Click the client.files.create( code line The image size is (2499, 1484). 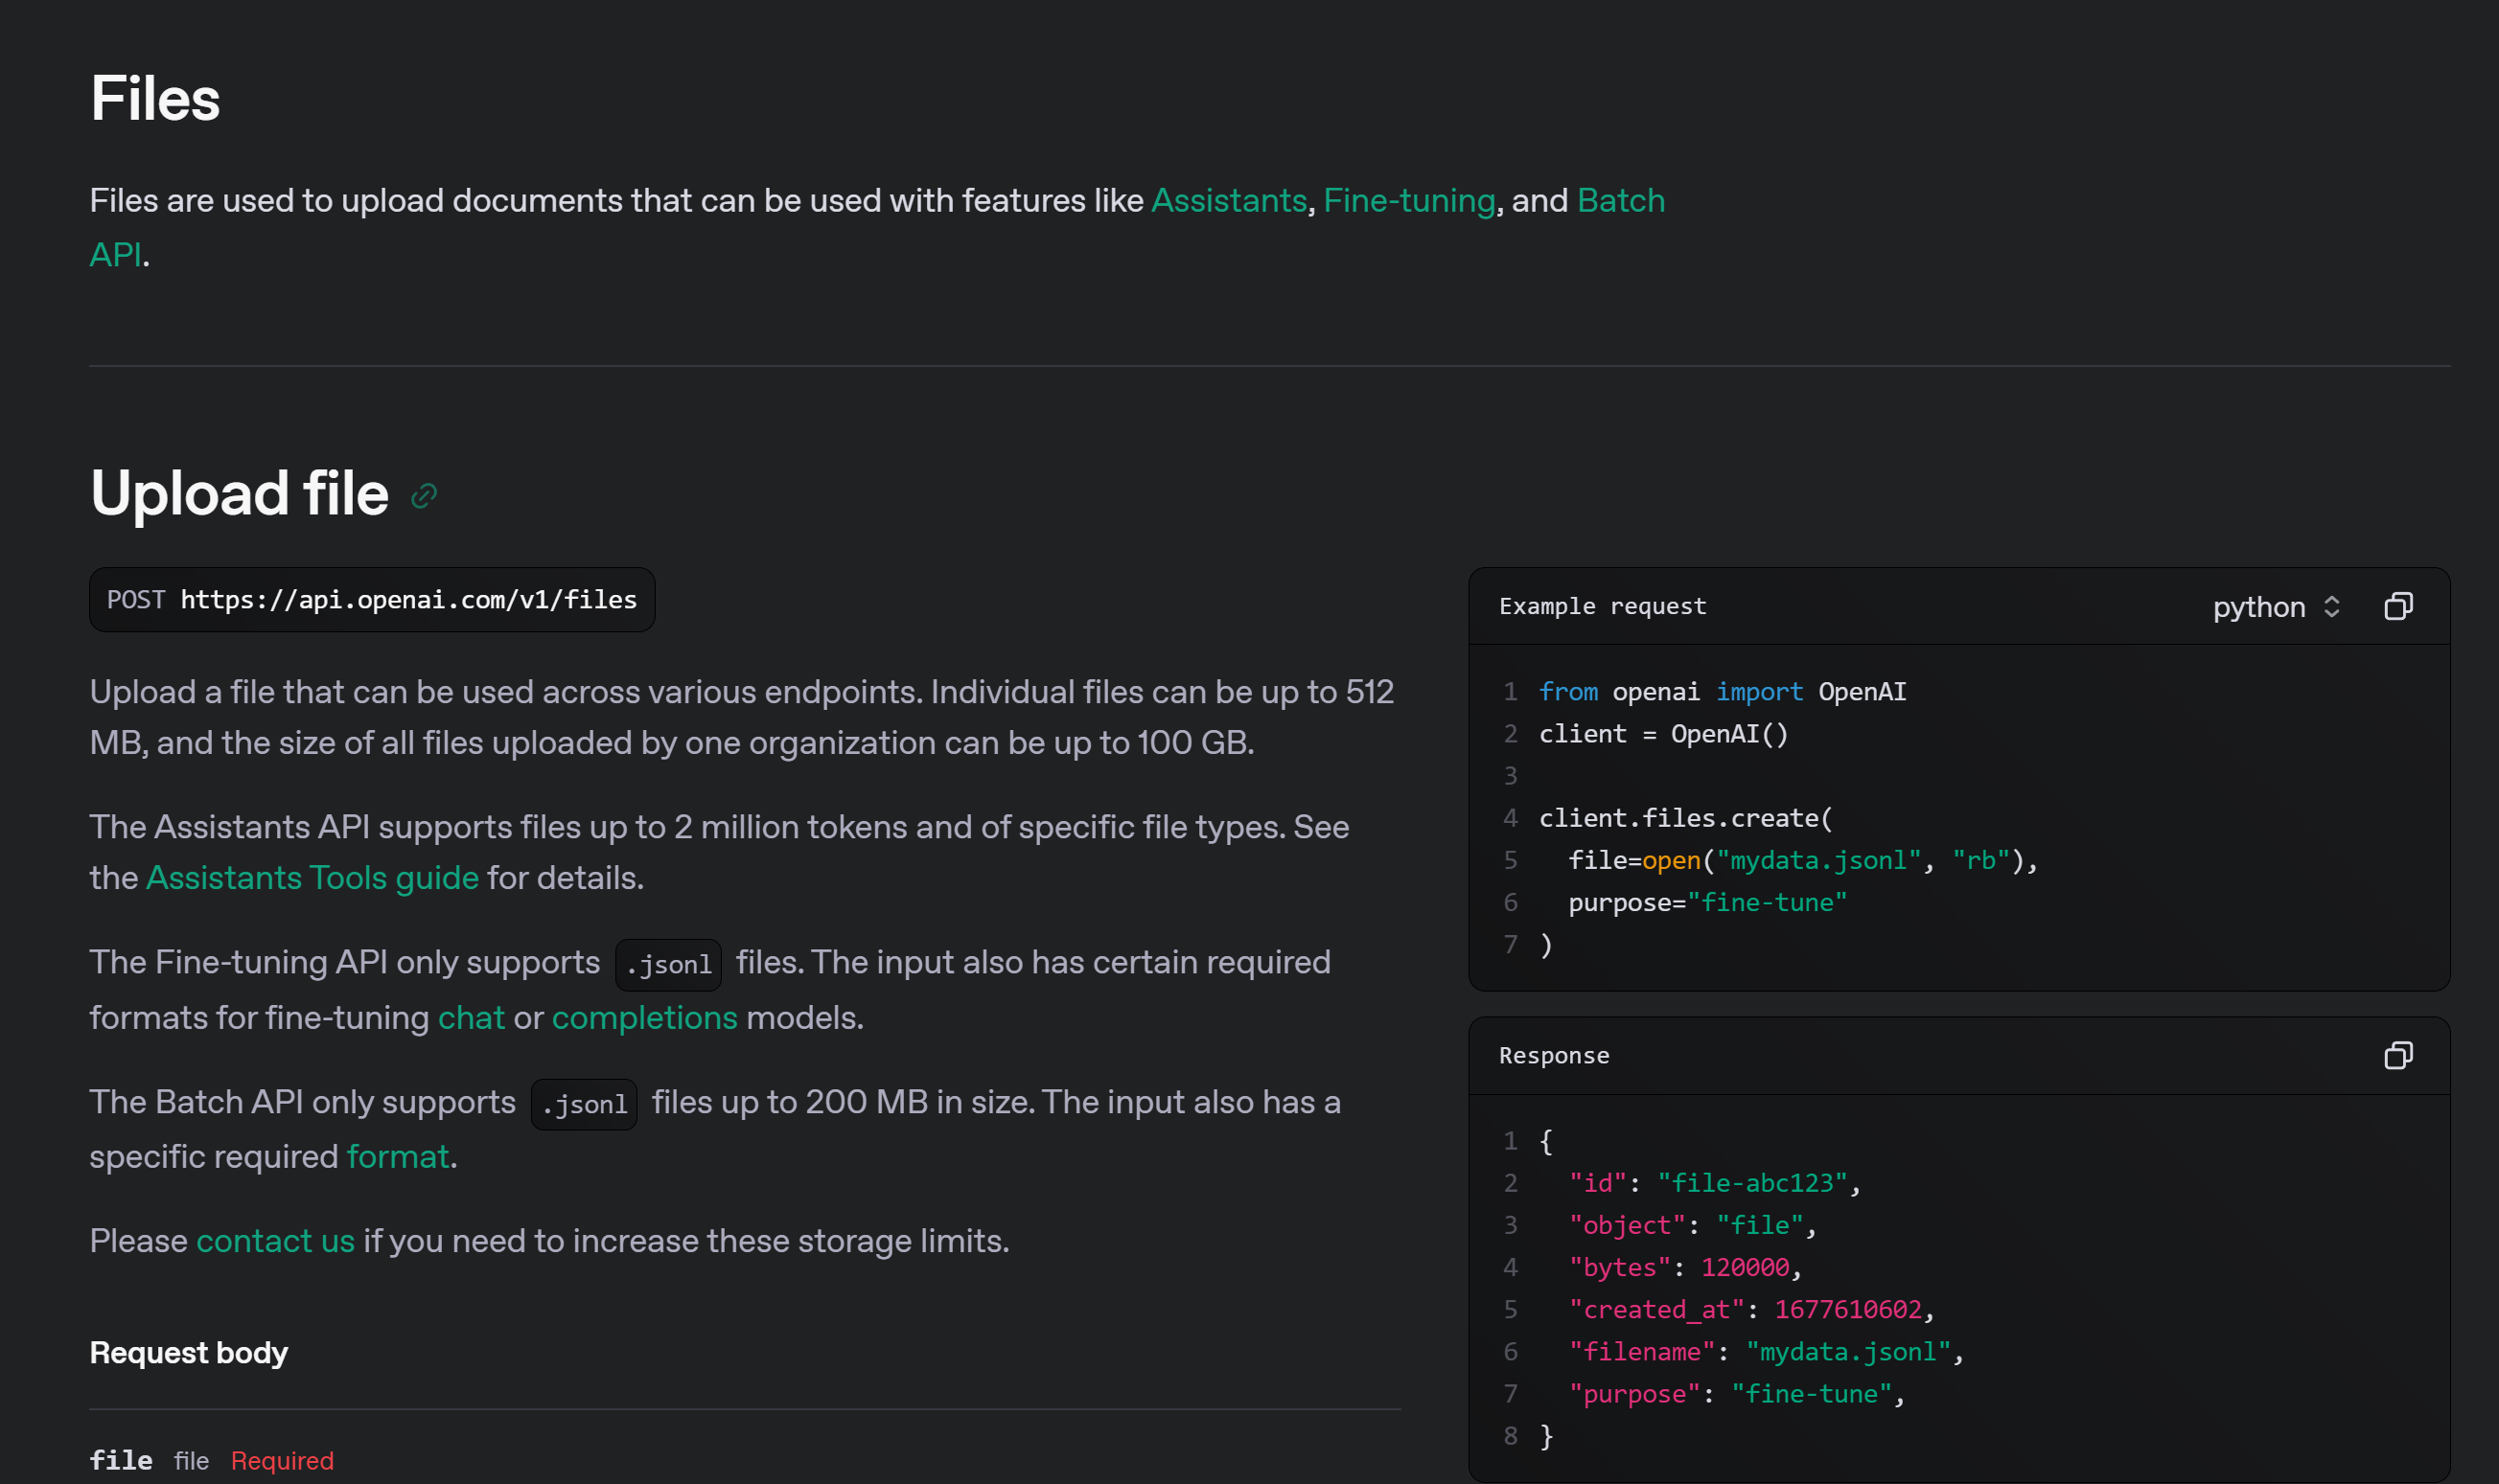(1686, 817)
